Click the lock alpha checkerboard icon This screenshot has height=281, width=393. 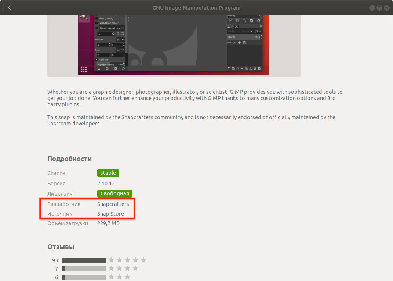click(x=244, y=43)
